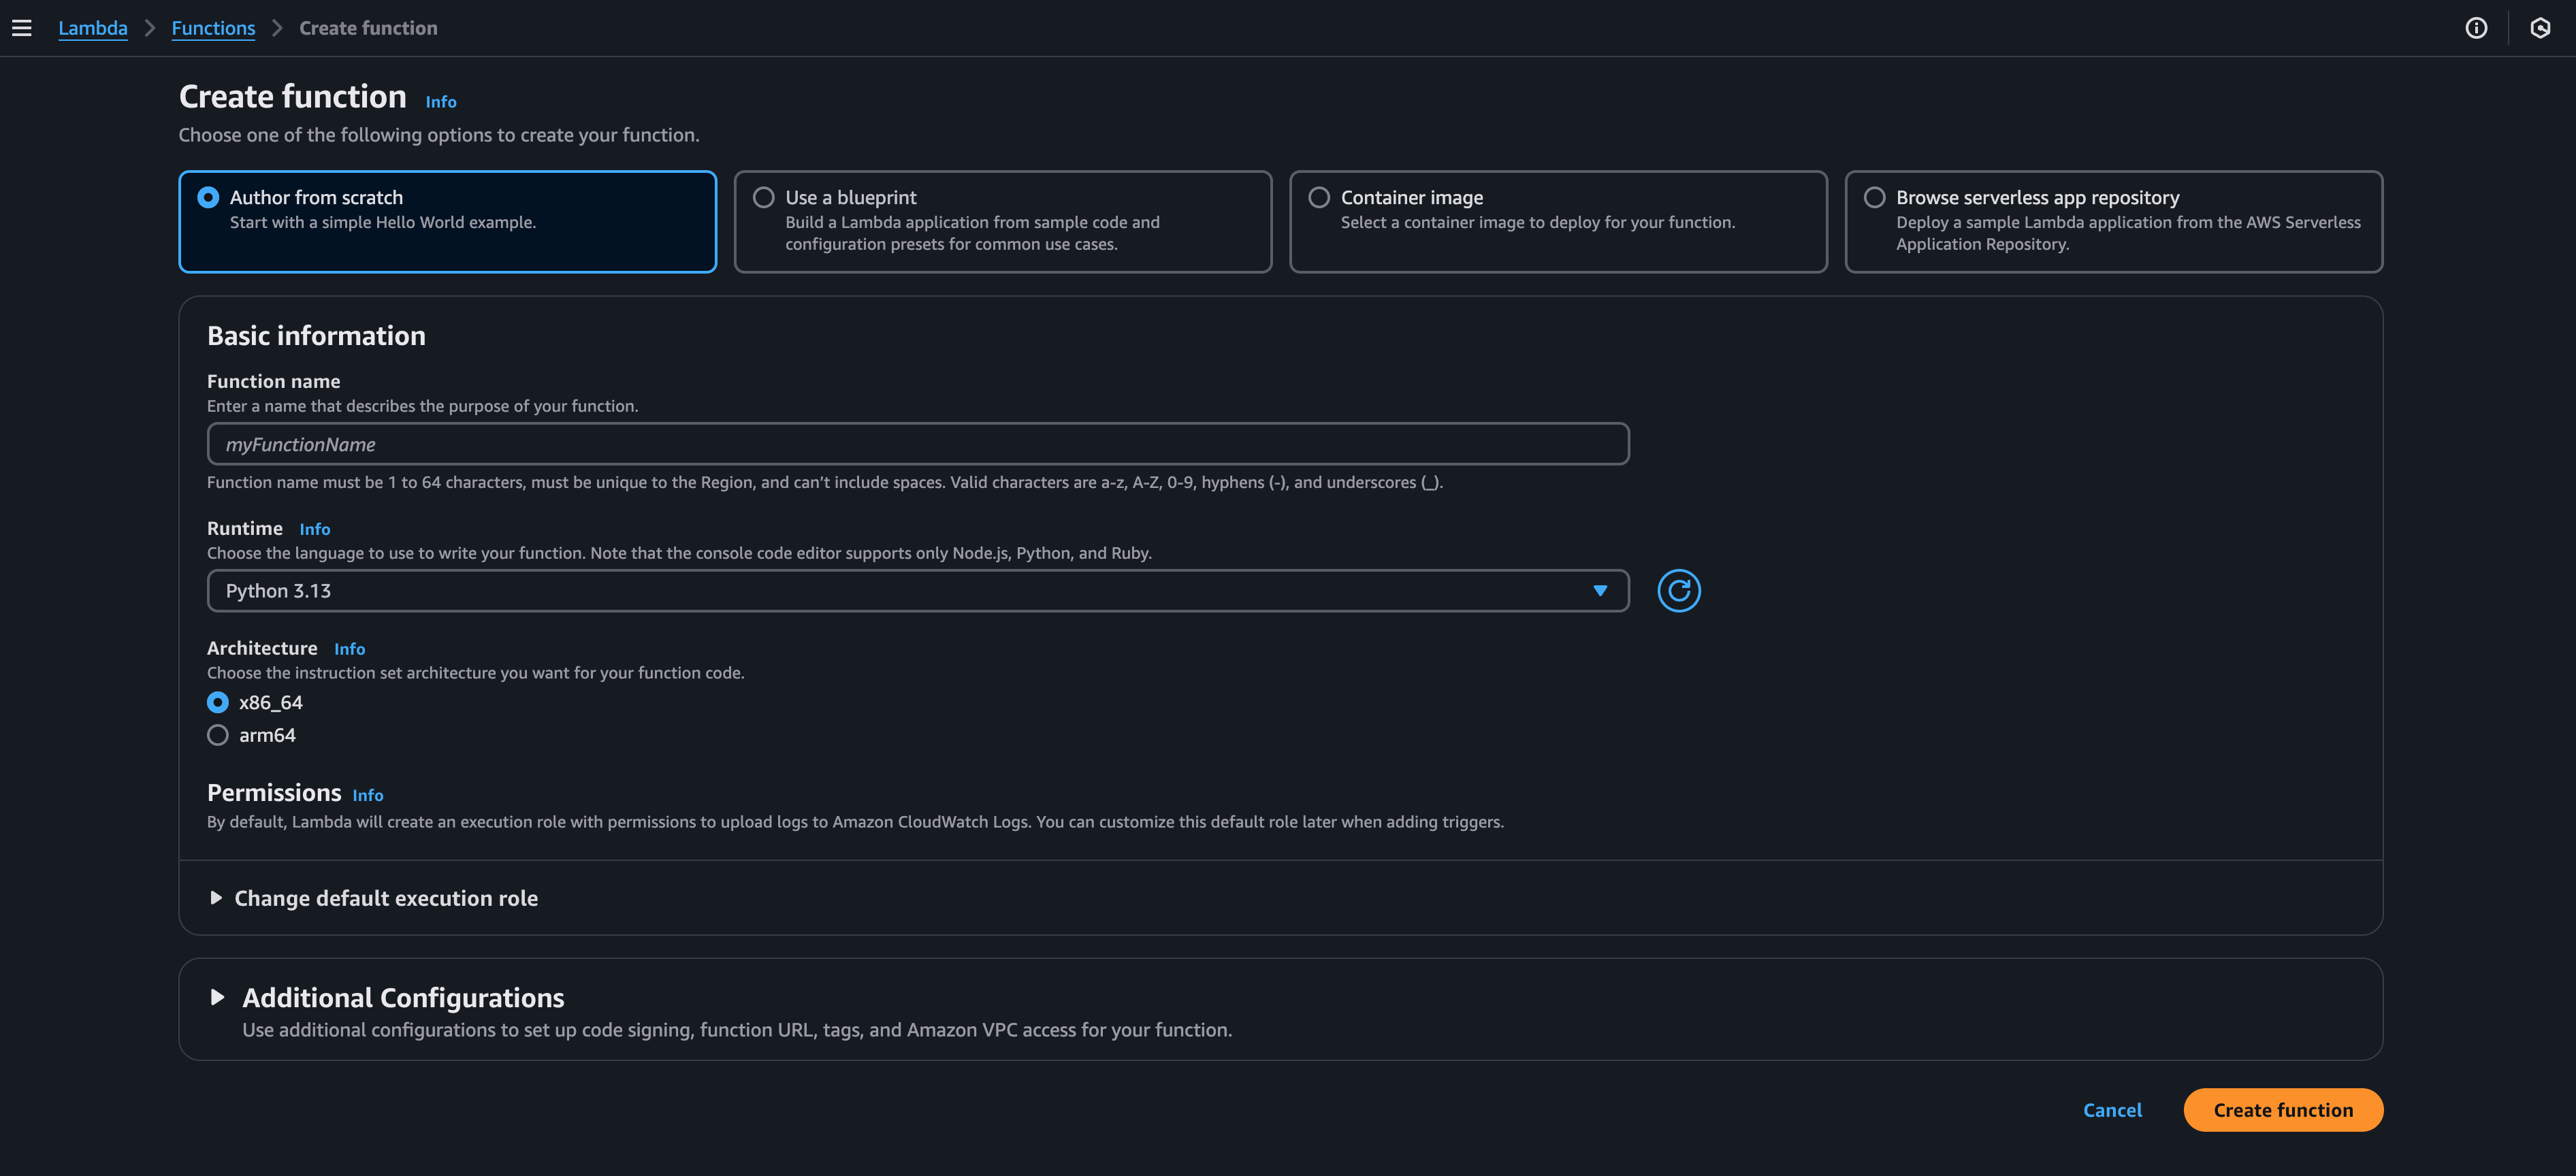The height and width of the screenshot is (1176, 2576).
Task: Refresh the runtime list
Action: coord(1679,591)
